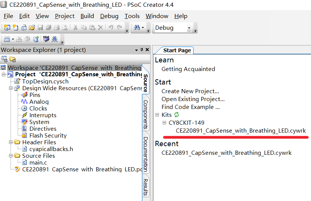The width and height of the screenshot is (311, 201).
Task: Open the Workspace Explorer window position dropdown
Action: coord(136,50)
